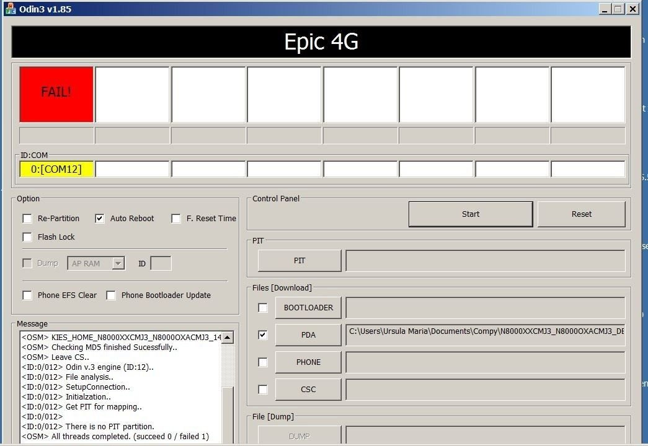Click the Dump ID input field
648x446 pixels.
click(161, 263)
